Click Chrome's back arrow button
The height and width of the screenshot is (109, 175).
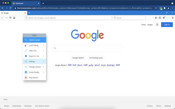pyautogui.click(x=3, y=8)
